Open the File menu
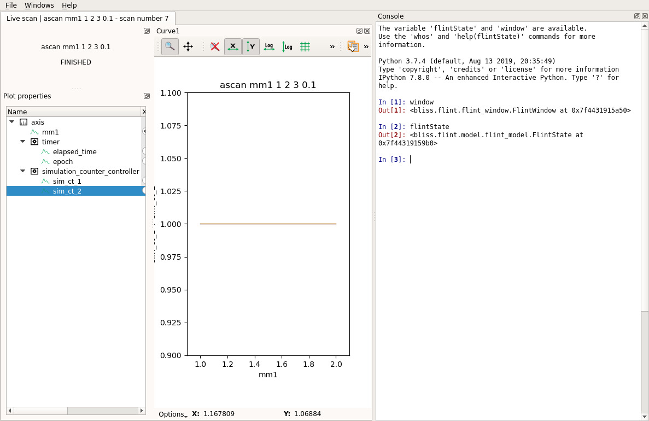Image resolution: width=649 pixels, height=421 pixels. click(11, 5)
